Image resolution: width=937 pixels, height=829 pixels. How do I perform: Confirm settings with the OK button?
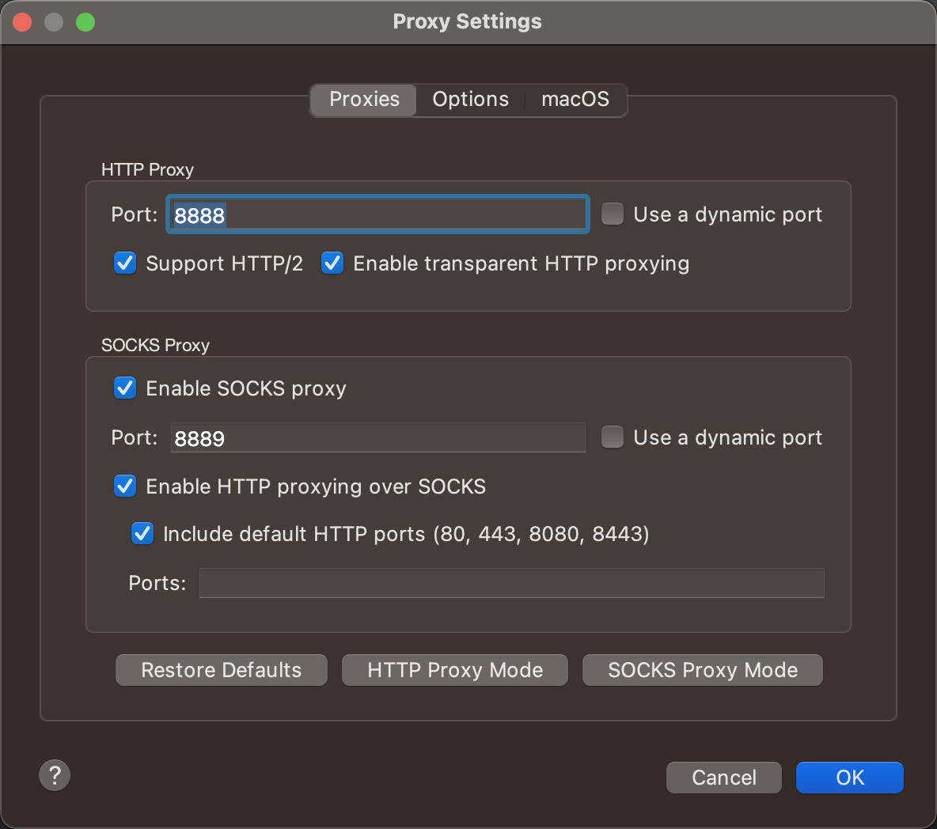[849, 778]
